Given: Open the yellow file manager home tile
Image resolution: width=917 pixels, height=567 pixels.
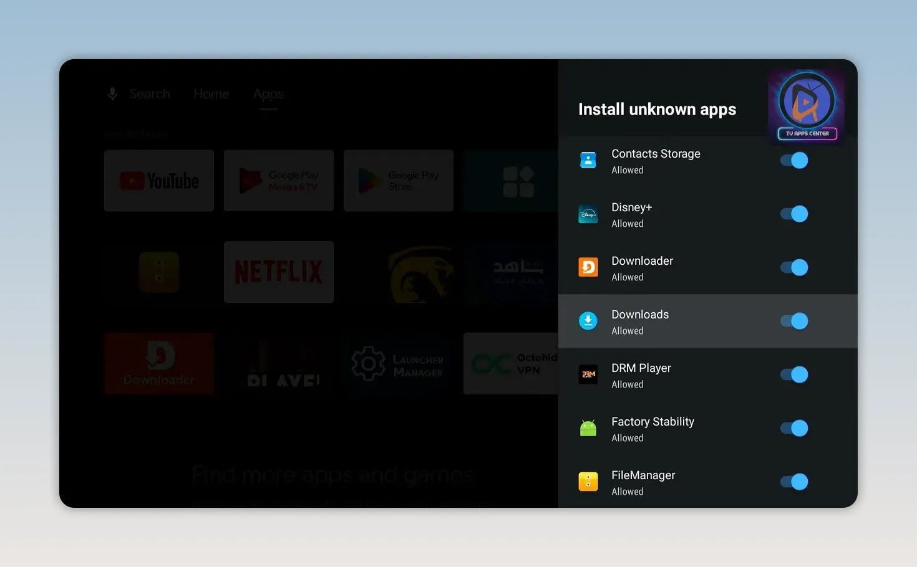Looking at the screenshot, I should (159, 272).
